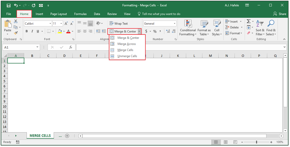Apply the yellow fill color

[60, 31]
